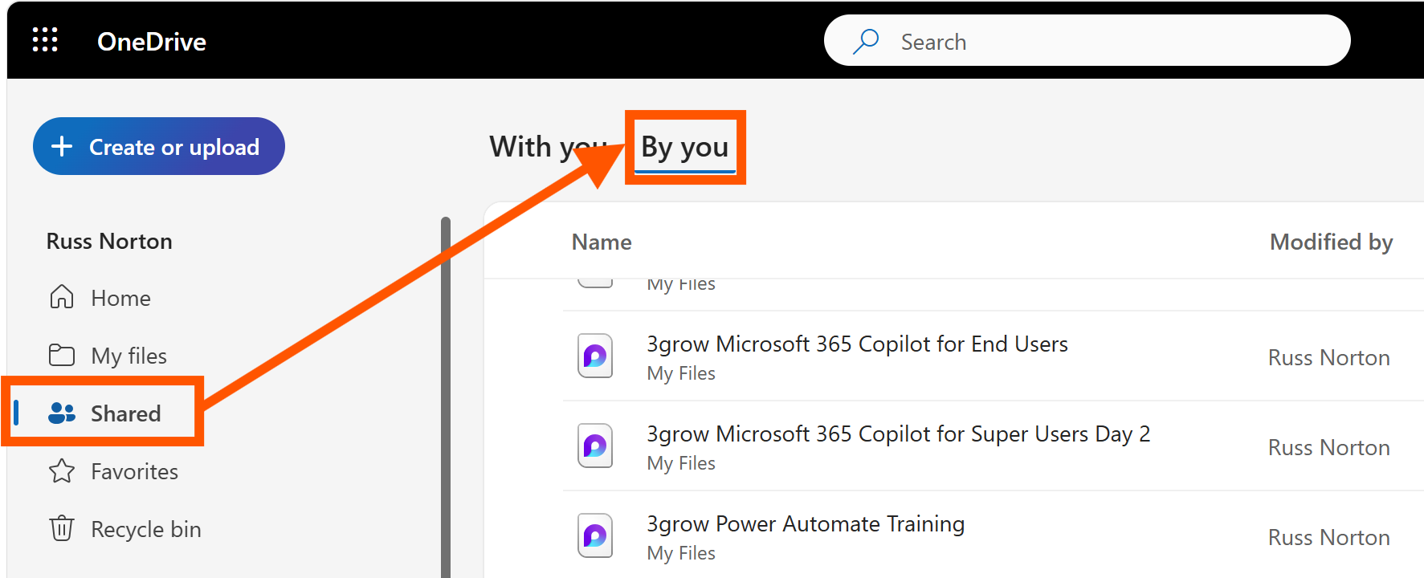Sort by the Name column header

(602, 242)
